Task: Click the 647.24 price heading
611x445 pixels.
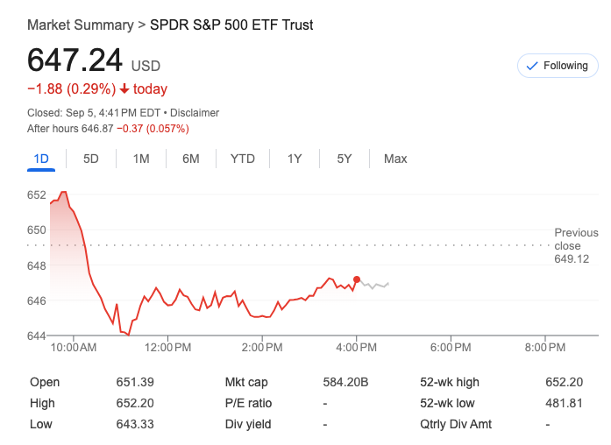Action: [x=75, y=60]
